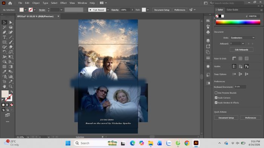Enable Use Preview Bounds checkbox

(216, 93)
